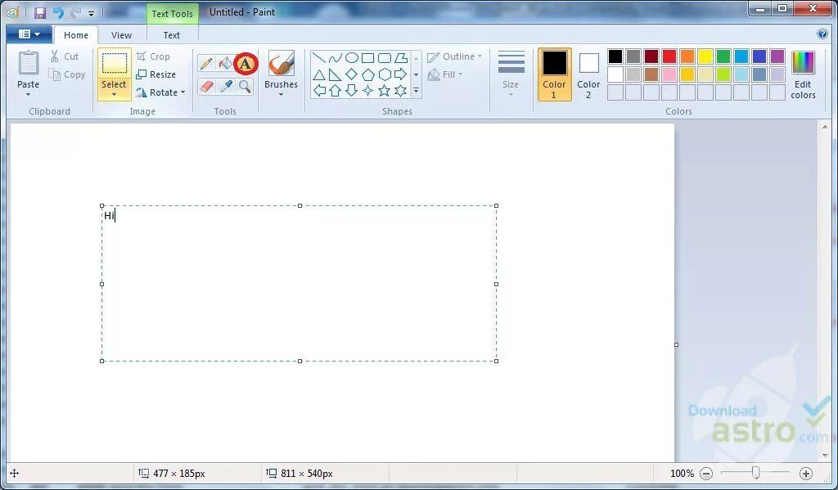This screenshot has width=838, height=490.
Task: Click the zoom in plus button
Action: [x=806, y=474]
